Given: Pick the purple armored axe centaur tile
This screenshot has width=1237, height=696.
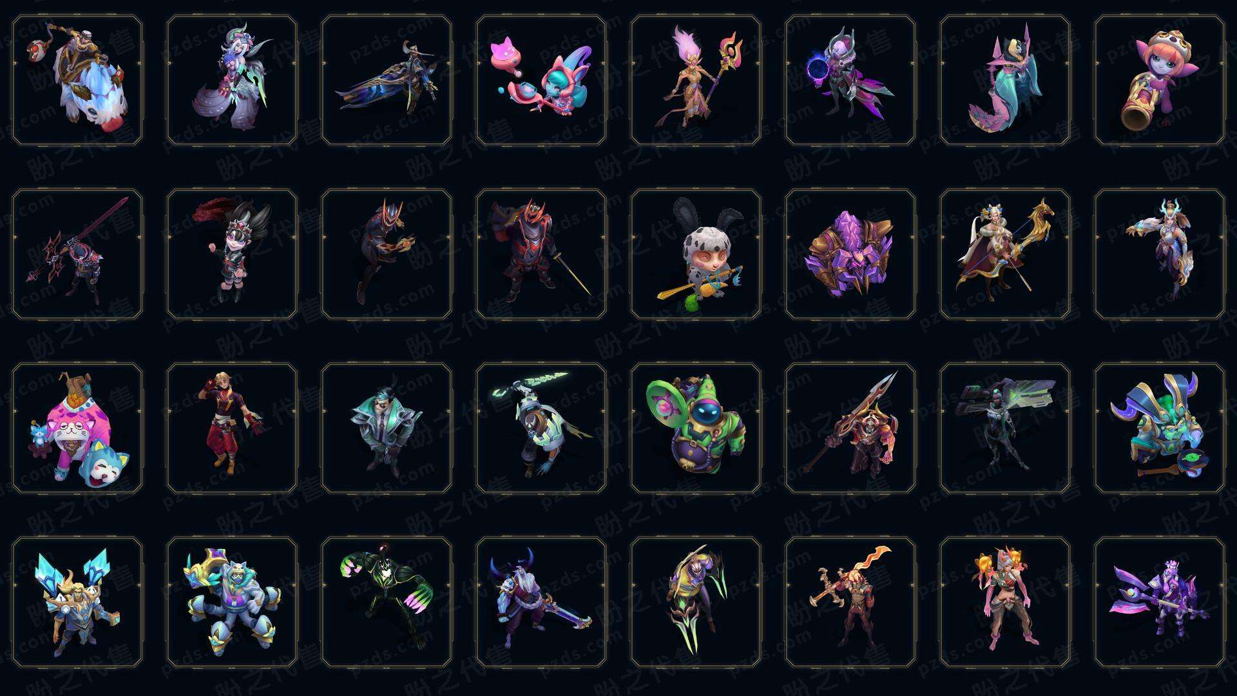Looking at the screenshot, I should pyautogui.click(x=1160, y=603).
